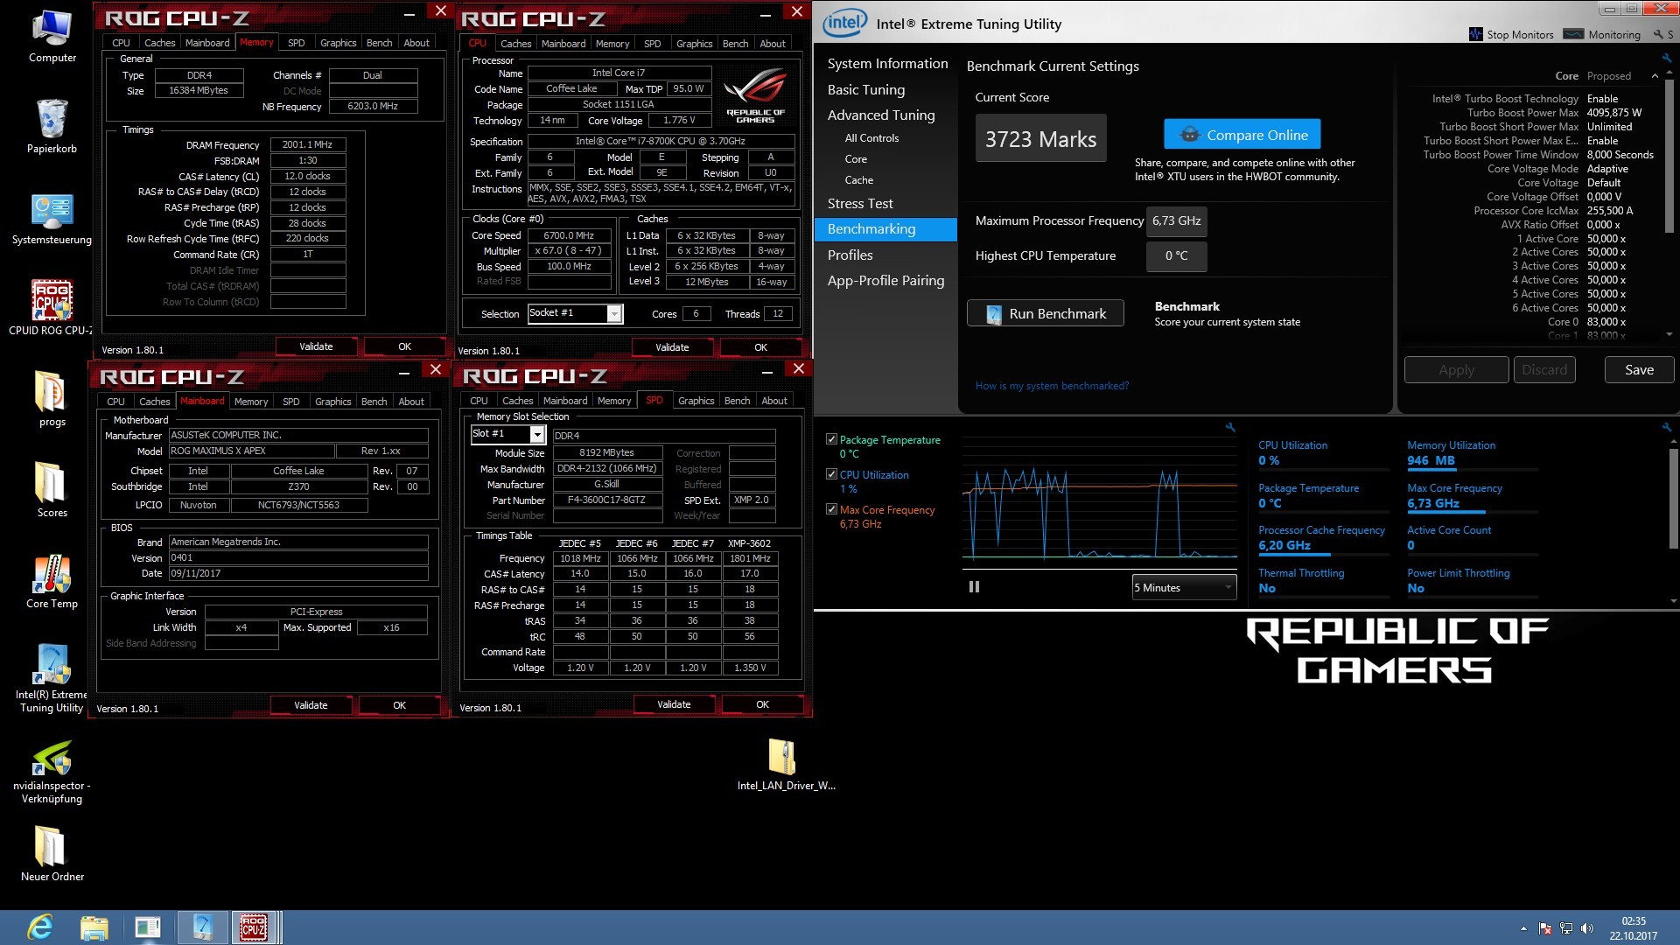The width and height of the screenshot is (1680, 945).
Task: Click the Turbo Boost Power Max value 4095,875 W
Action: (x=1613, y=113)
